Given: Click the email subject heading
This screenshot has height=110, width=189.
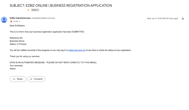Looking at the screenshot, I should pos(61,5).
